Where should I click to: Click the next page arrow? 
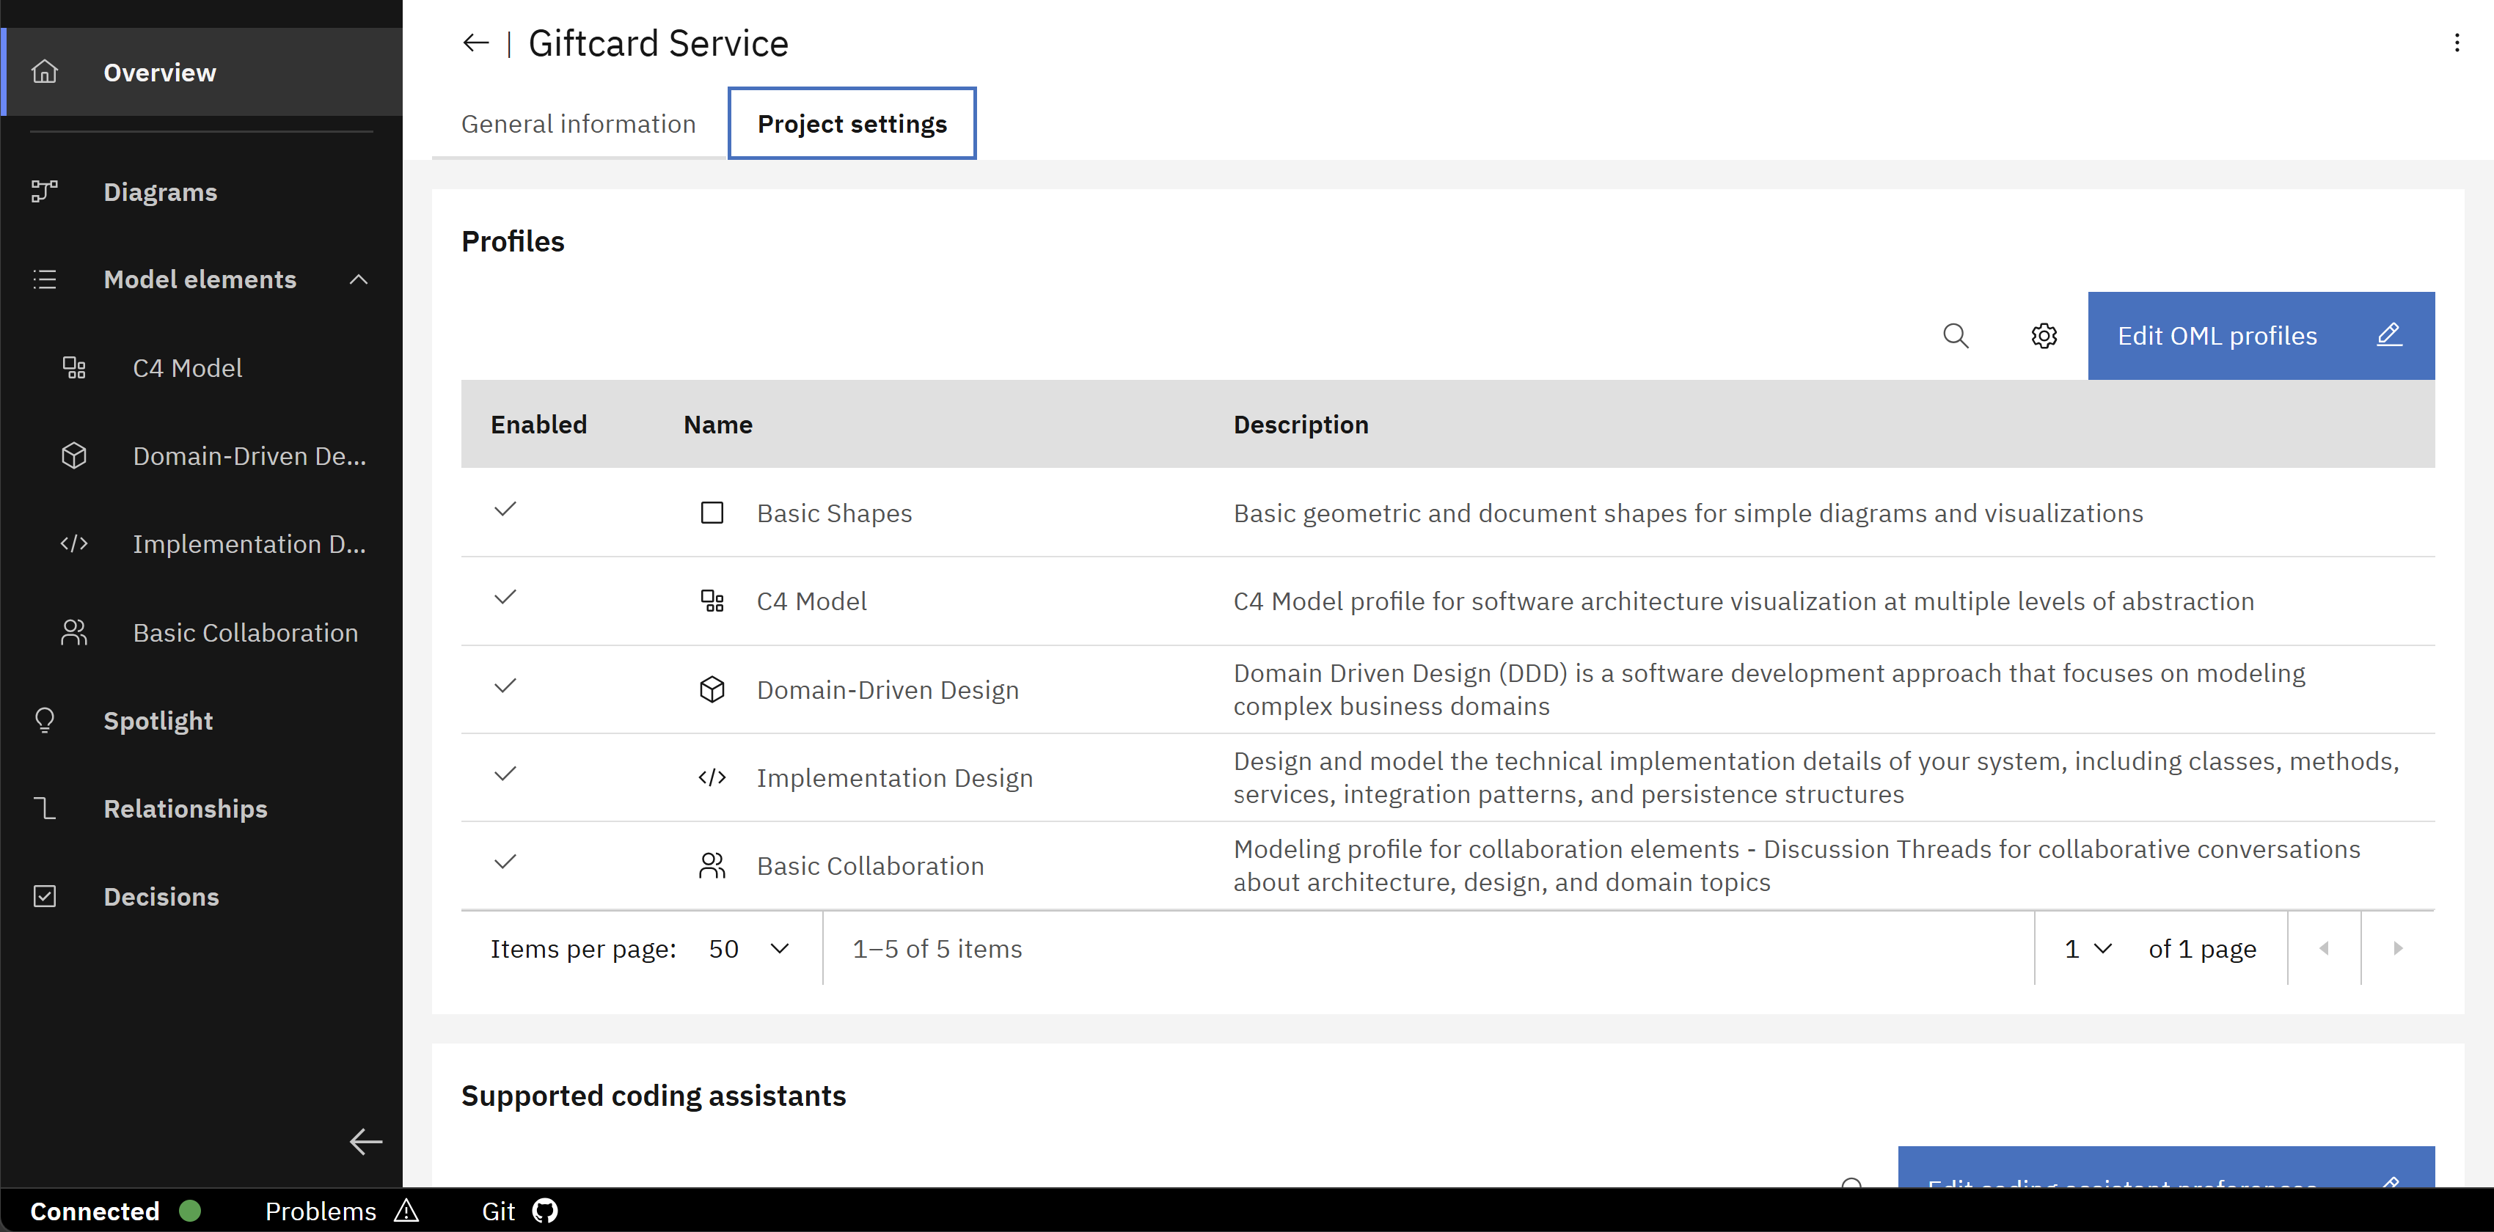click(2397, 948)
